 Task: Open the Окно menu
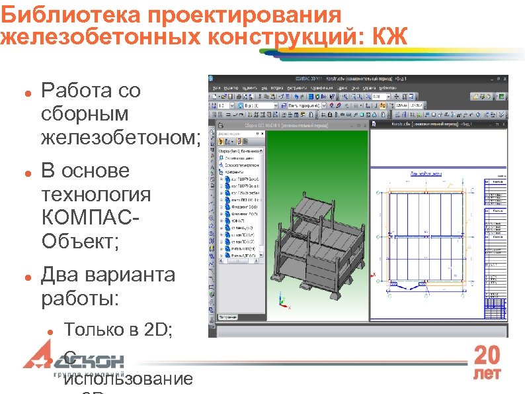[x=355, y=88]
